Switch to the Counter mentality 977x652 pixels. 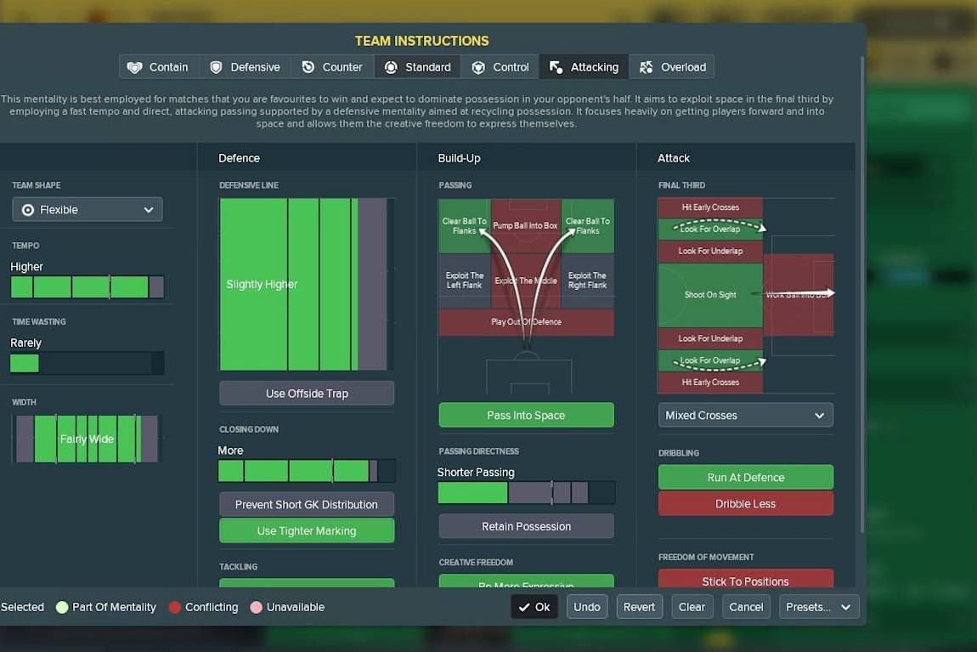[x=332, y=67]
